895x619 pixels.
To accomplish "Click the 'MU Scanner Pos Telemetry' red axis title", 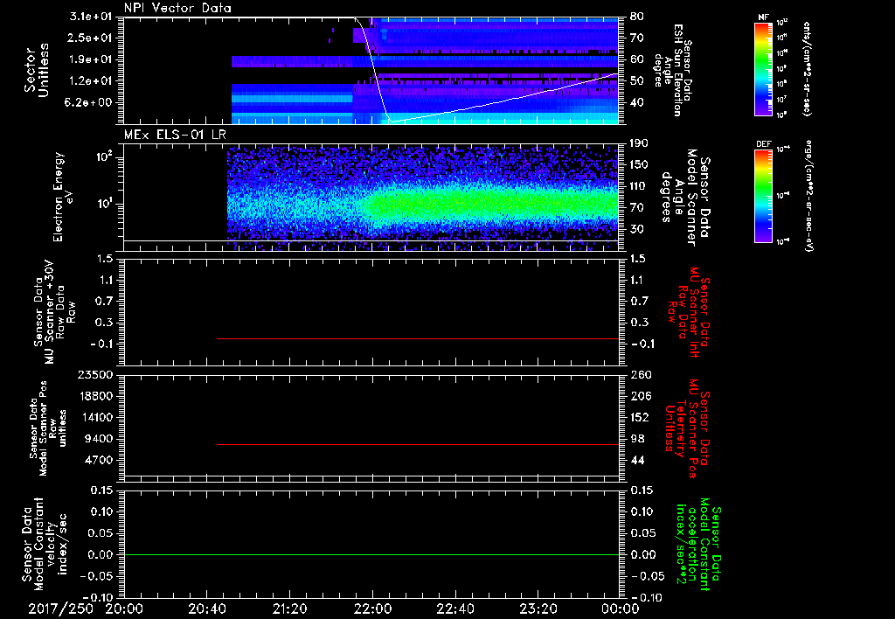I will point(687,428).
